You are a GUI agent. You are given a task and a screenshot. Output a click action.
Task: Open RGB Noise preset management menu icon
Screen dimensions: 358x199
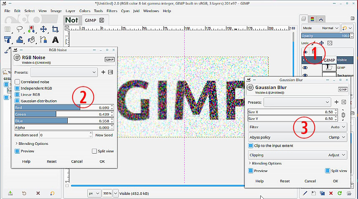pos(111,72)
